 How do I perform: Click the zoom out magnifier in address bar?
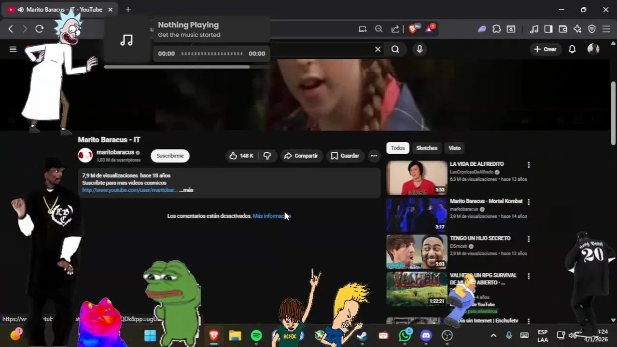pos(379,29)
